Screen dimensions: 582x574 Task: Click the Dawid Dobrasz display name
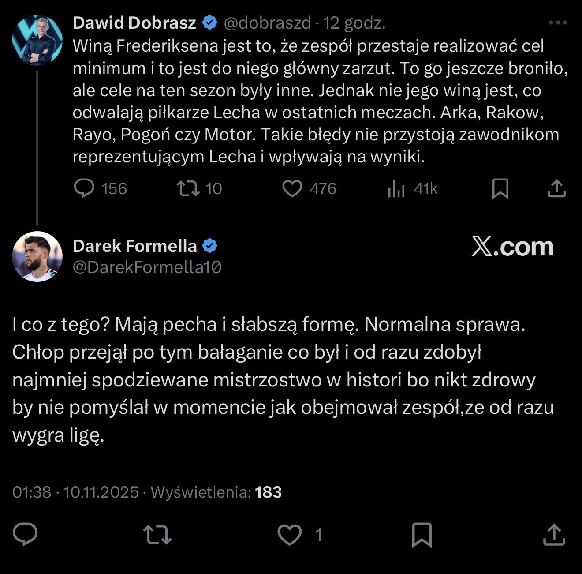click(134, 23)
